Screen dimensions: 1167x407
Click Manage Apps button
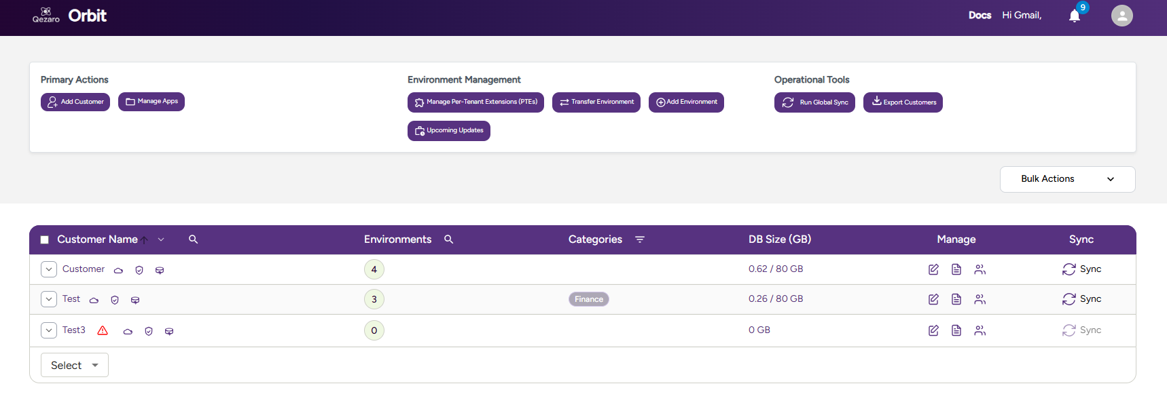point(151,102)
